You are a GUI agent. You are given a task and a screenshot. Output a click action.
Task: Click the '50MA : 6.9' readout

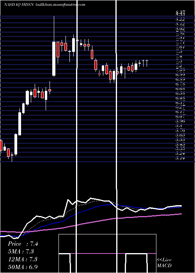click(23, 267)
